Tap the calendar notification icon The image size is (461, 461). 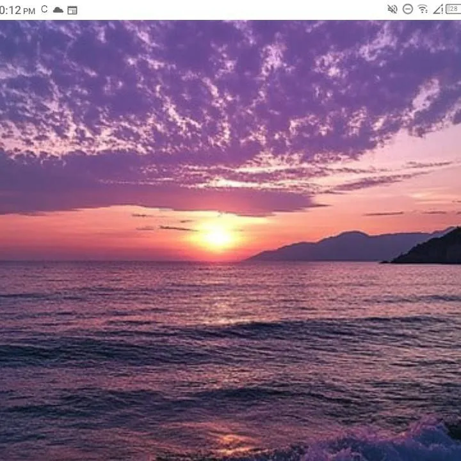(x=72, y=10)
